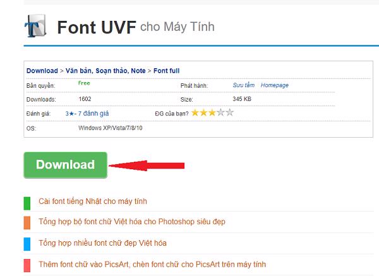Click the blue marker beside Việt hóa fonts
This screenshot has height=276, width=379.
click(x=27, y=244)
